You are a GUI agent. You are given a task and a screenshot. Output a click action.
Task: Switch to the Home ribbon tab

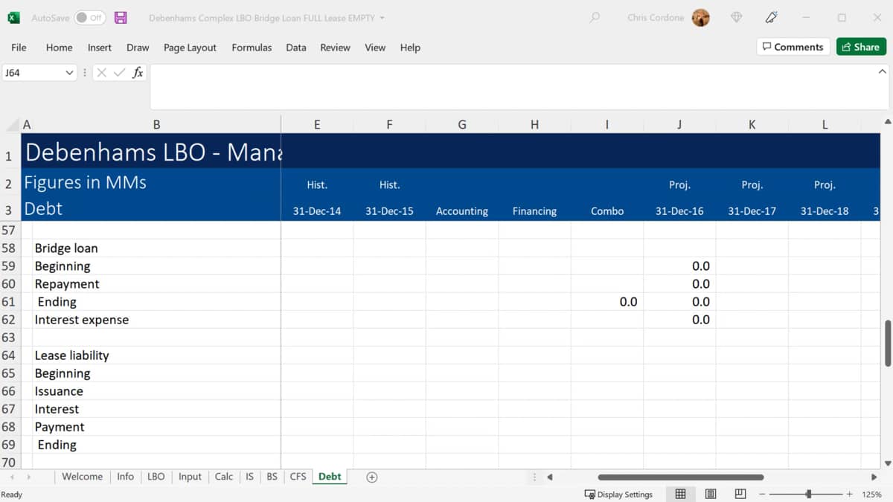point(59,48)
